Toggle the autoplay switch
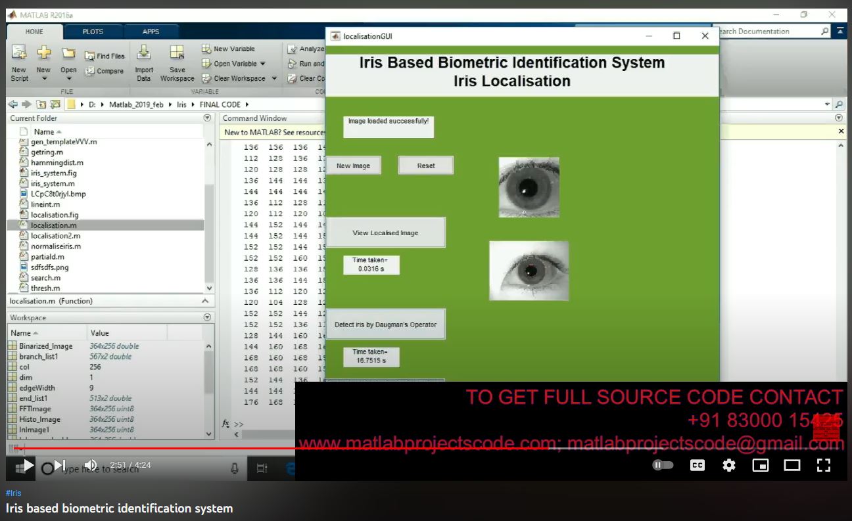 [x=663, y=465]
